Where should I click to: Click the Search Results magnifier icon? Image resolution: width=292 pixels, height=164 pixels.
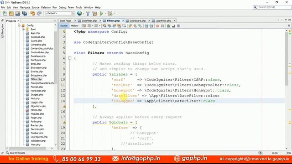pyautogui.click(x=7, y=153)
